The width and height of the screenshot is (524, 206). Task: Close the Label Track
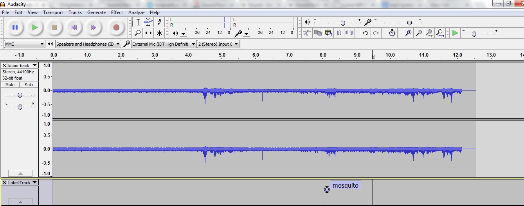[x=4, y=183]
